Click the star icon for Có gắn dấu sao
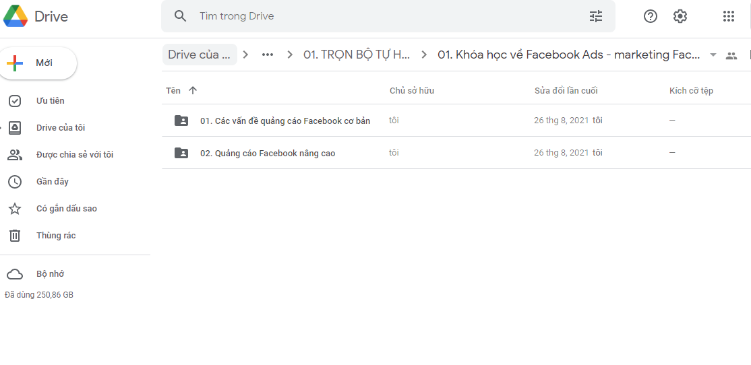Screen dimensions: 751x365 [15, 209]
